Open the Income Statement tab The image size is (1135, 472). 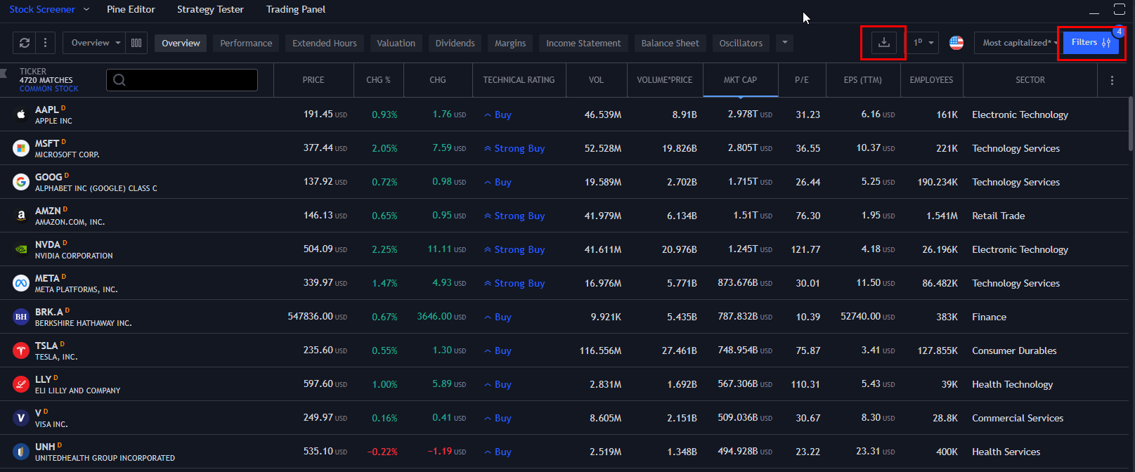(x=583, y=43)
